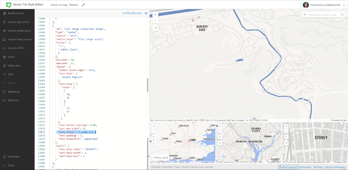
Task: Click the JSON editor vertical scrollbar
Action: (148, 85)
